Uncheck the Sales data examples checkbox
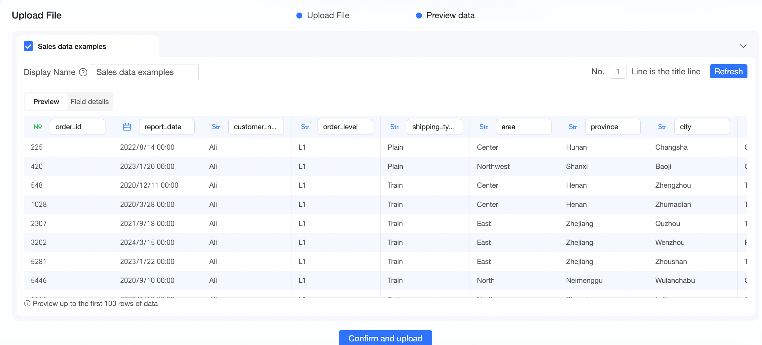Image resolution: width=762 pixels, height=345 pixels. (28, 46)
